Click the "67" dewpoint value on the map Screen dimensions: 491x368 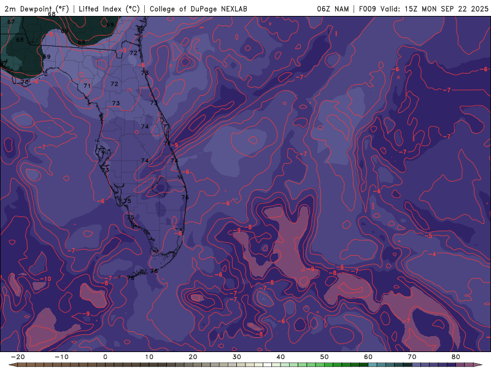coord(11,22)
